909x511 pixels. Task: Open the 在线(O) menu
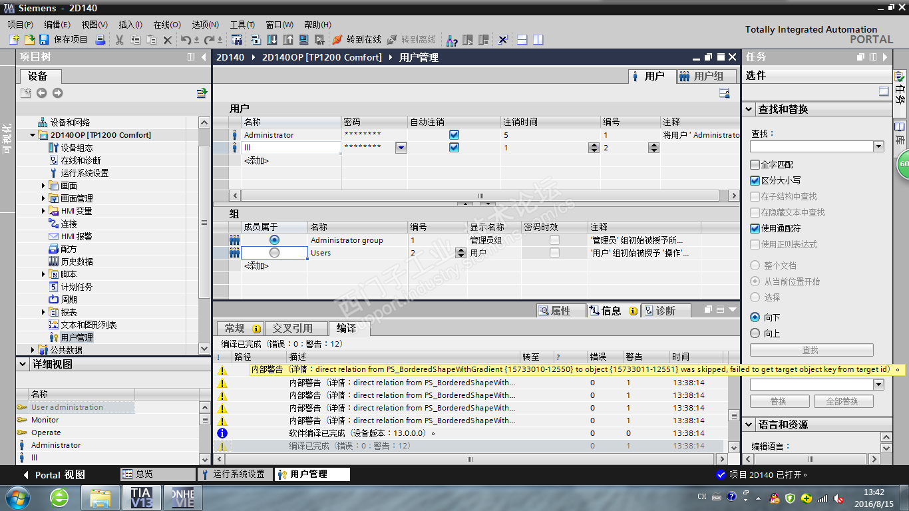167,25
